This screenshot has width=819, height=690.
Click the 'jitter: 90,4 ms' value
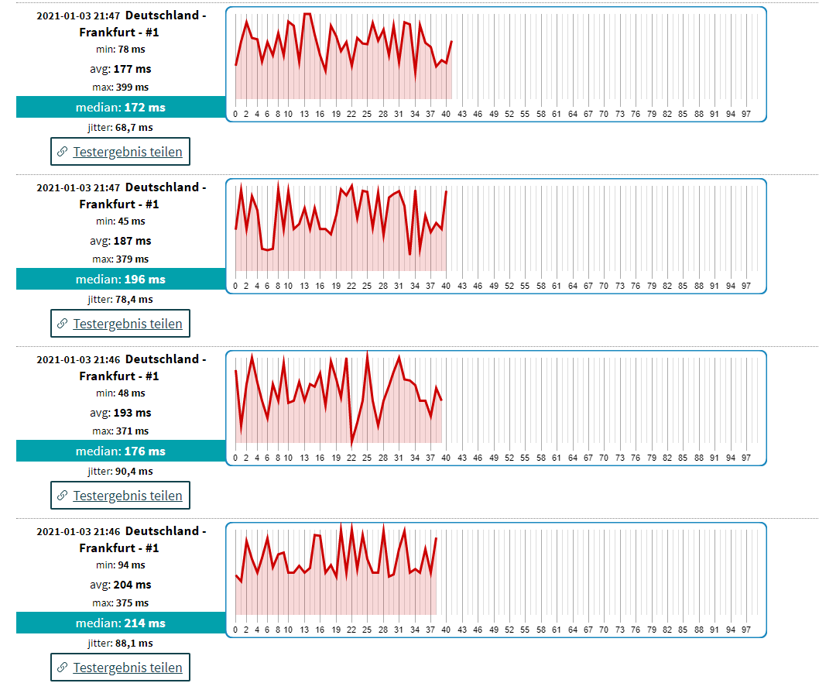pos(121,472)
